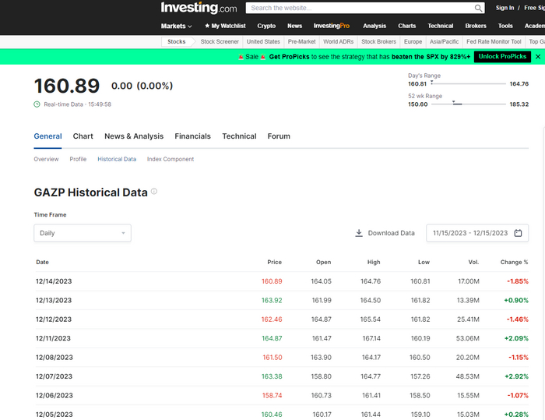Go to the Index Component sub-link
Viewport: 545px width, 420px height.
point(171,159)
